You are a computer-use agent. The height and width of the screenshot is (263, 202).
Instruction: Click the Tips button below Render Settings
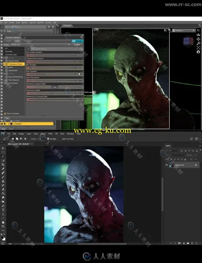pos(7,118)
